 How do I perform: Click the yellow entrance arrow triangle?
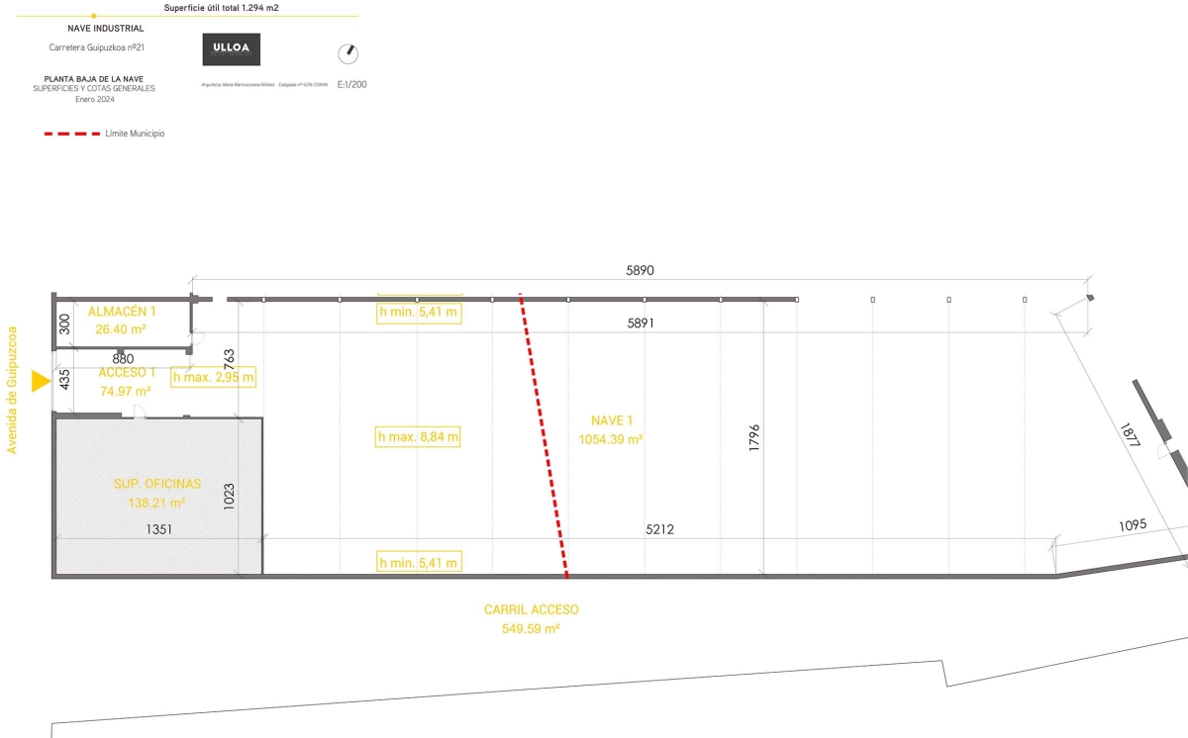pyautogui.click(x=41, y=381)
